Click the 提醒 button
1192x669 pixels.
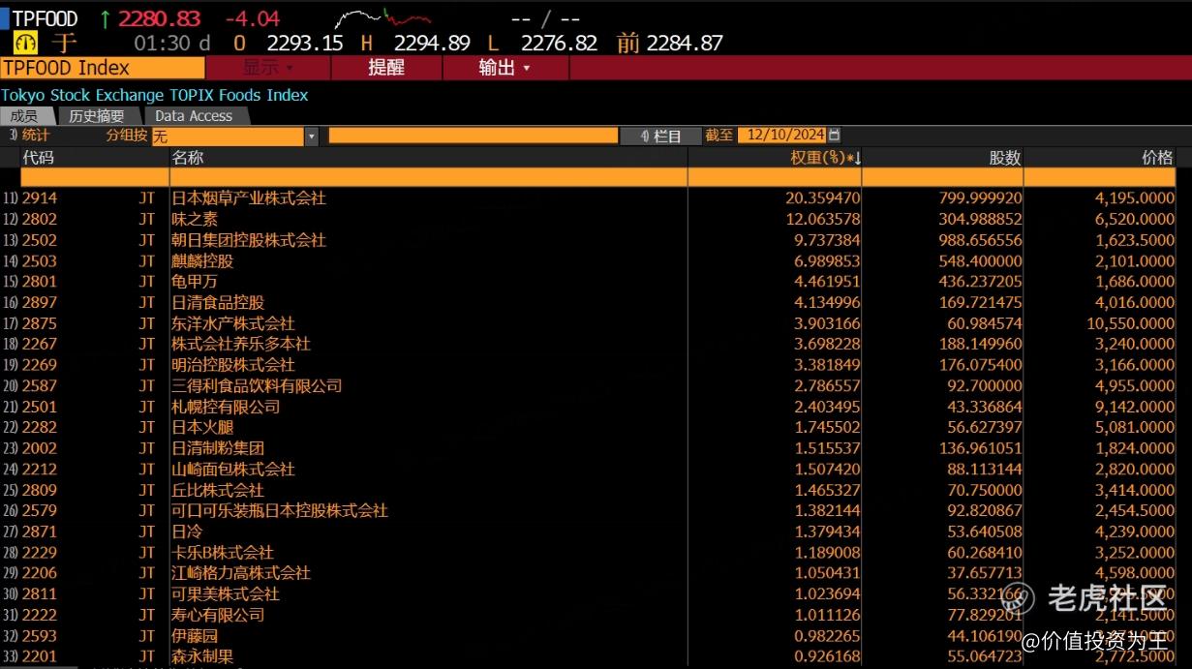click(x=386, y=68)
